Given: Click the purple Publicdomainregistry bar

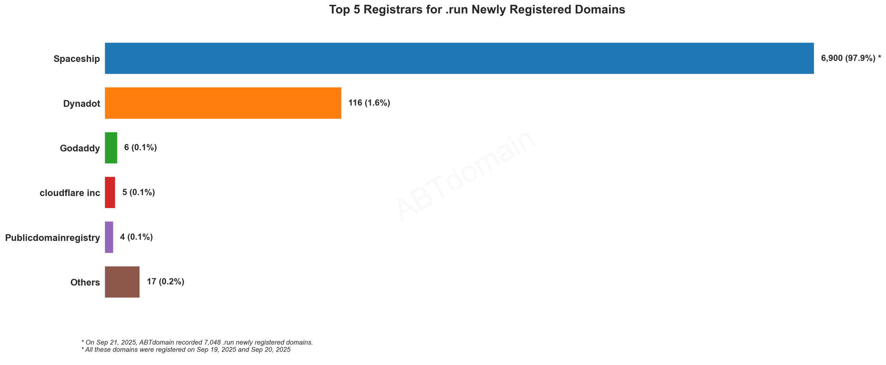Looking at the screenshot, I should [109, 237].
